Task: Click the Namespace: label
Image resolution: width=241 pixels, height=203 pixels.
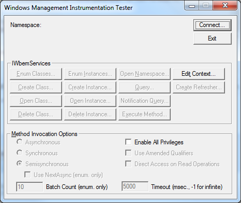Action: 26,25
